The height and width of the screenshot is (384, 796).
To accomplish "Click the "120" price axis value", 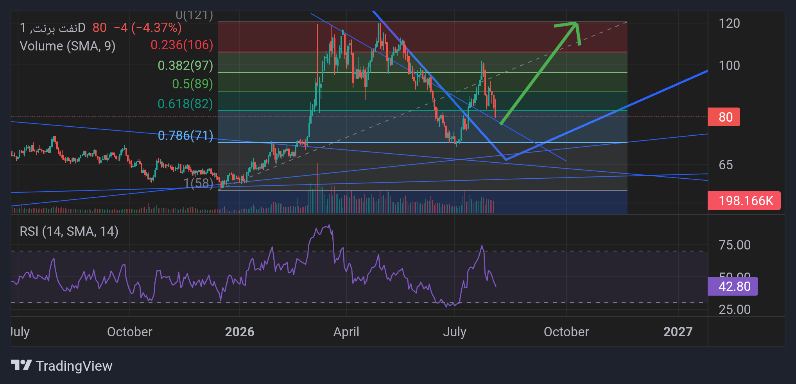I will tap(730, 23).
